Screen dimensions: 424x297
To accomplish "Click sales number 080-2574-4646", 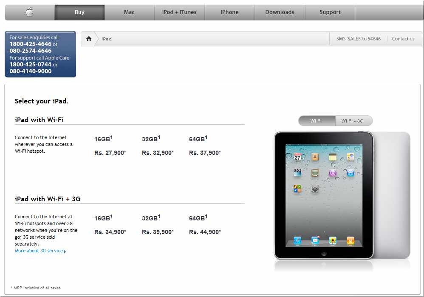I will (x=30, y=51).
